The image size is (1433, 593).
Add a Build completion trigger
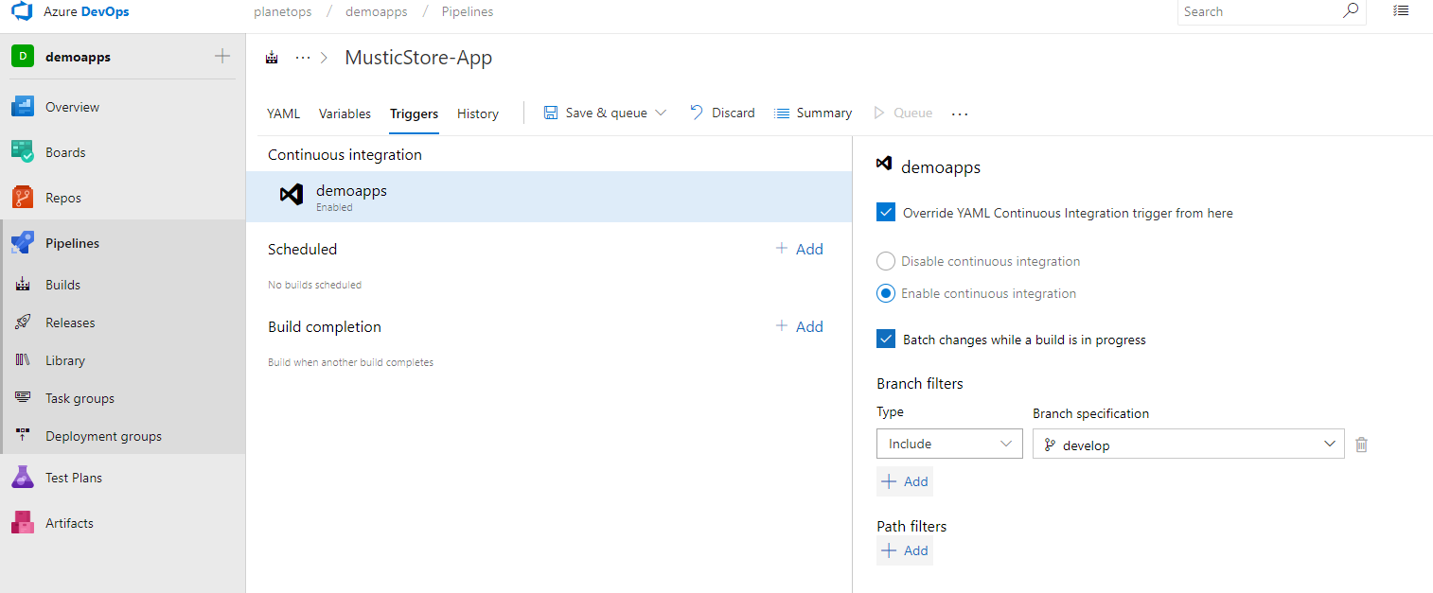click(800, 326)
